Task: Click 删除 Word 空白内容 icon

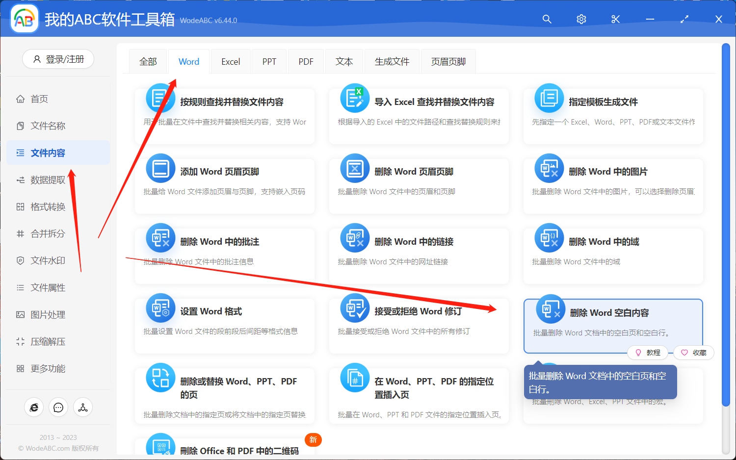Action: (551, 309)
